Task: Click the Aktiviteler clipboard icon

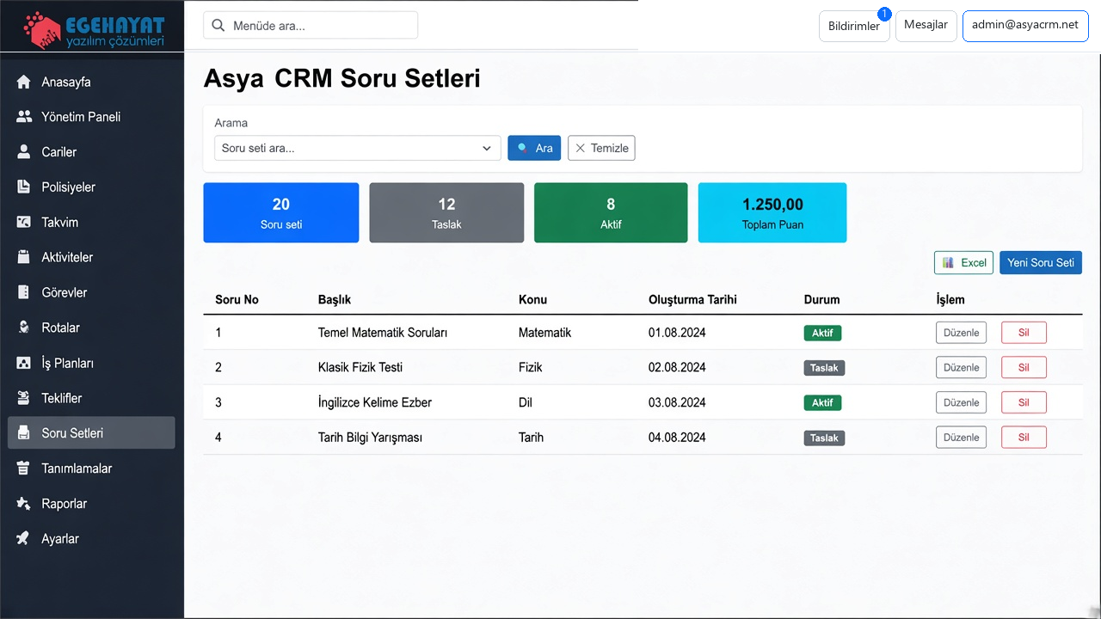Action: coord(24,257)
